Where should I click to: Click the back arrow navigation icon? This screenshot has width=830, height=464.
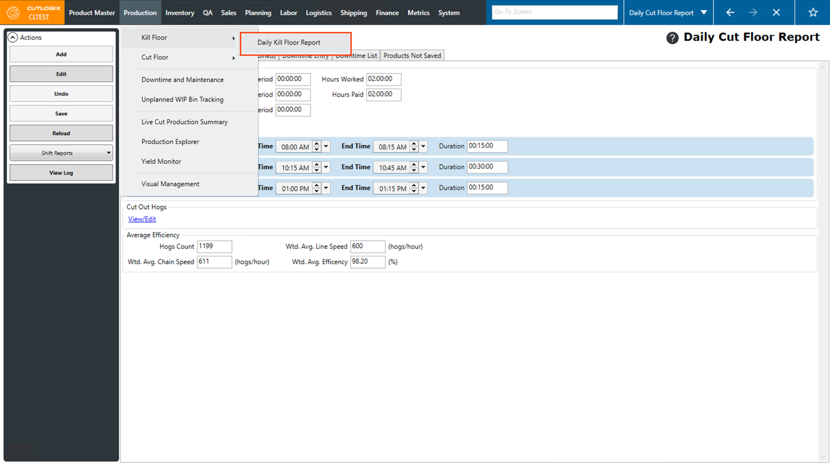coord(730,12)
